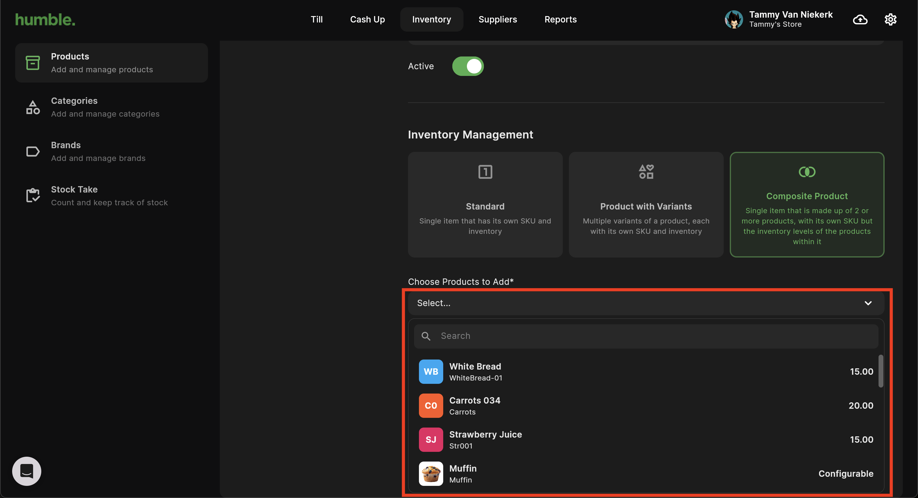Click Strawberry Juice price 15.00
This screenshot has height=498, width=918.
coord(861,439)
